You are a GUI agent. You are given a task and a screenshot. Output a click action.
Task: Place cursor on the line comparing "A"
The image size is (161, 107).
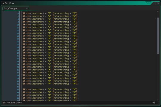click(50, 41)
